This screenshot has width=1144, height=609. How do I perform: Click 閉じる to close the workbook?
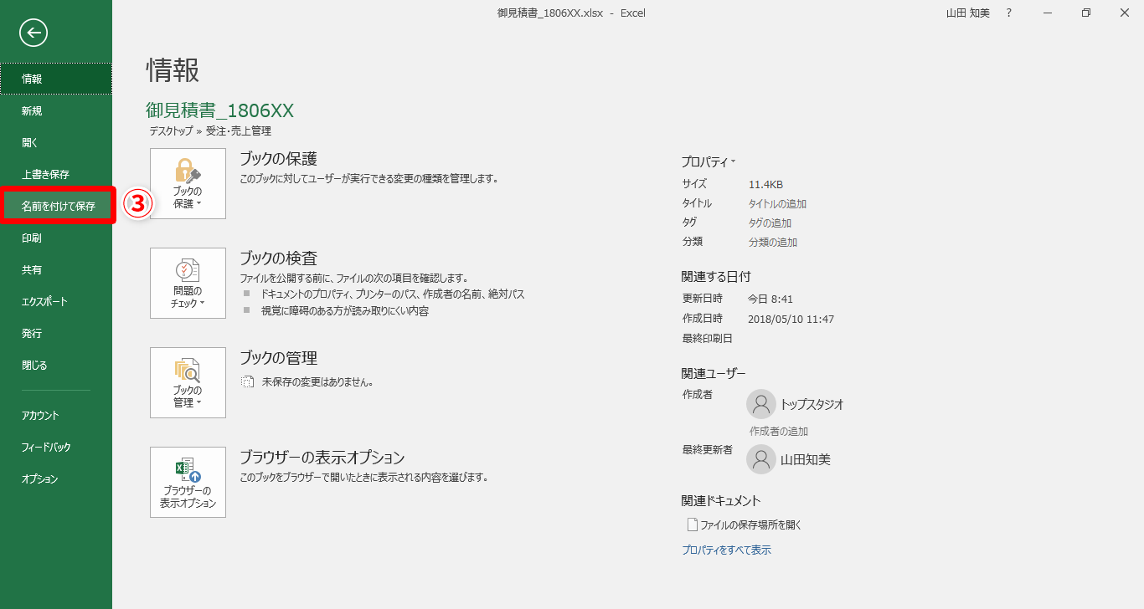click(56, 365)
